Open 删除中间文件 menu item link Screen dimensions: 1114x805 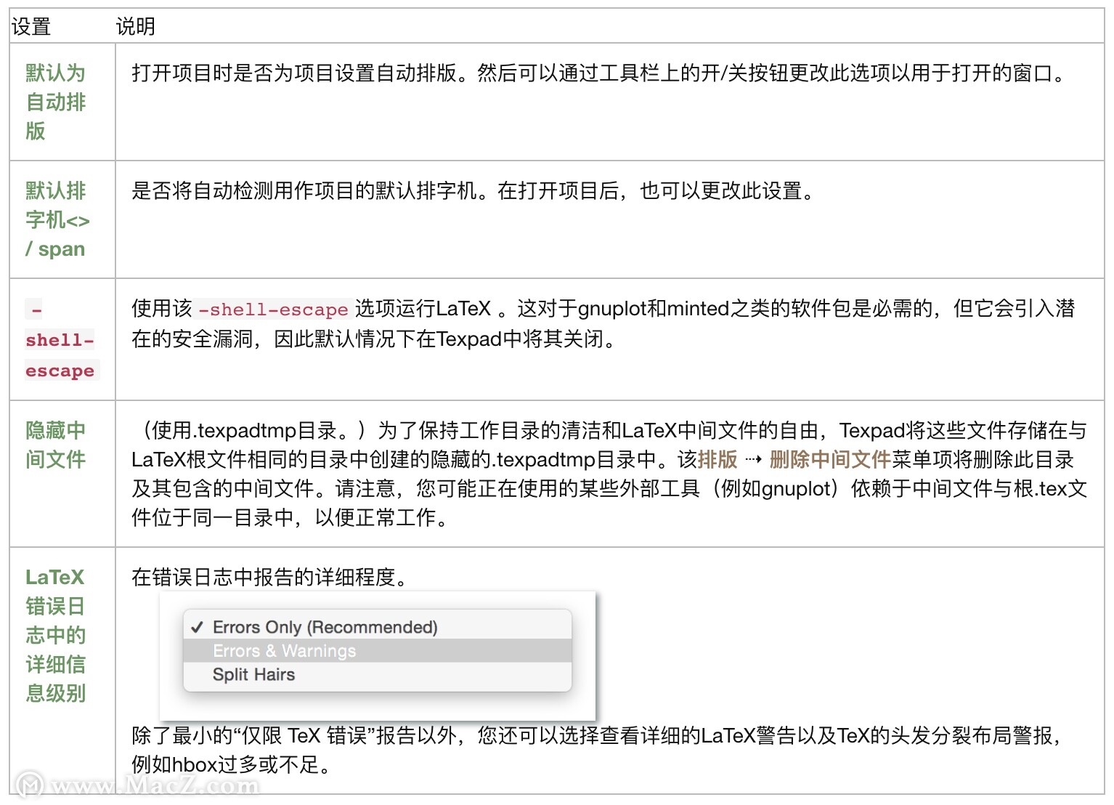(830, 459)
